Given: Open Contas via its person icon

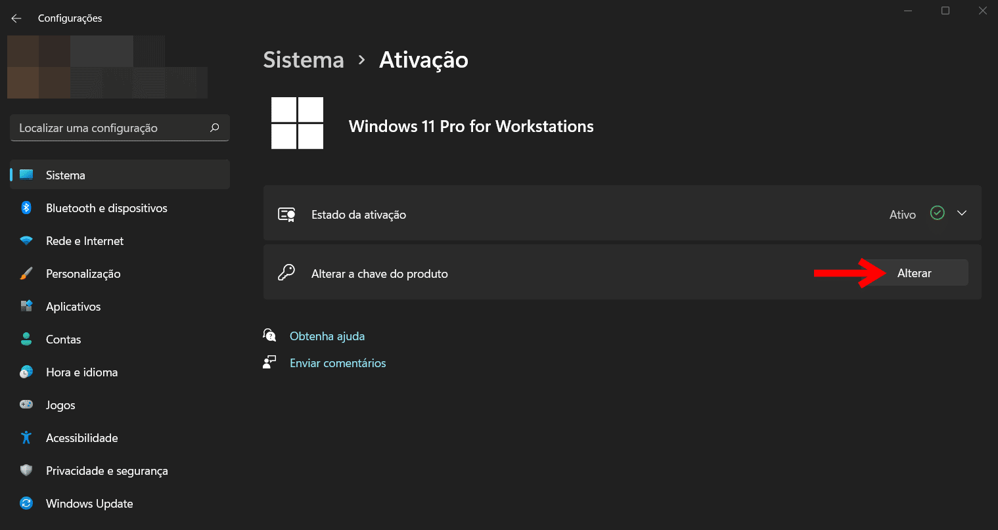Looking at the screenshot, I should 26,339.
